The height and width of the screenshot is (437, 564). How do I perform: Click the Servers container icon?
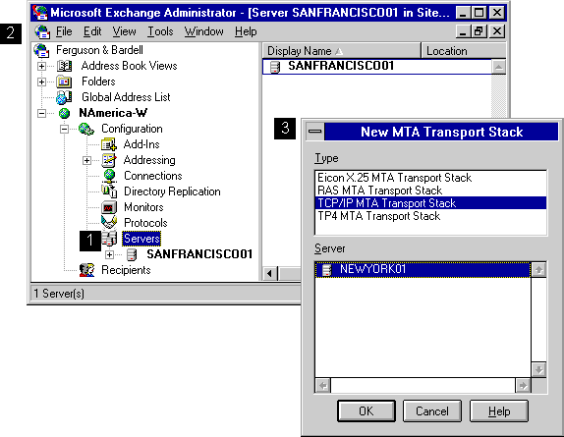pos(109,239)
